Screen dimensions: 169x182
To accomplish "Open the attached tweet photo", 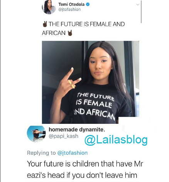I will click(91, 82).
